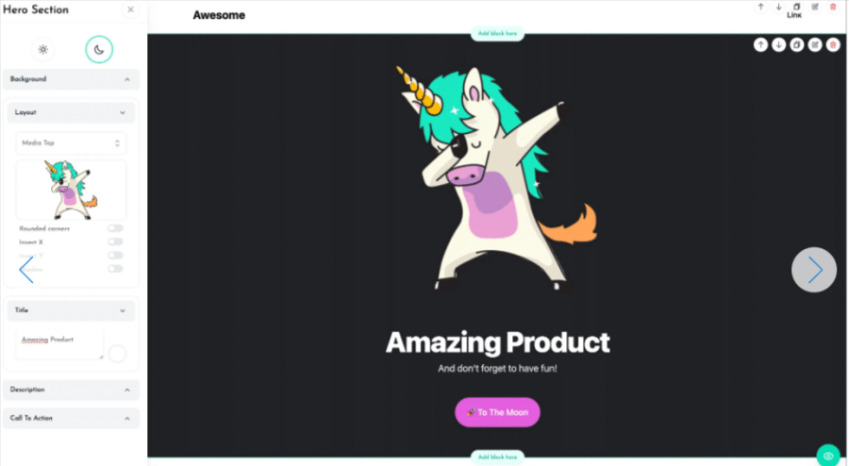The height and width of the screenshot is (466, 849).
Task: Delete the hero block with trash icon
Action: pos(833,45)
